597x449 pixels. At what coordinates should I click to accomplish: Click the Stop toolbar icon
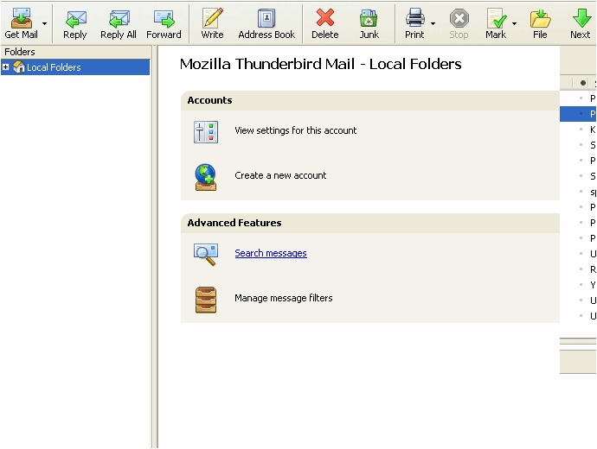pyautogui.click(x=459, y=18)
